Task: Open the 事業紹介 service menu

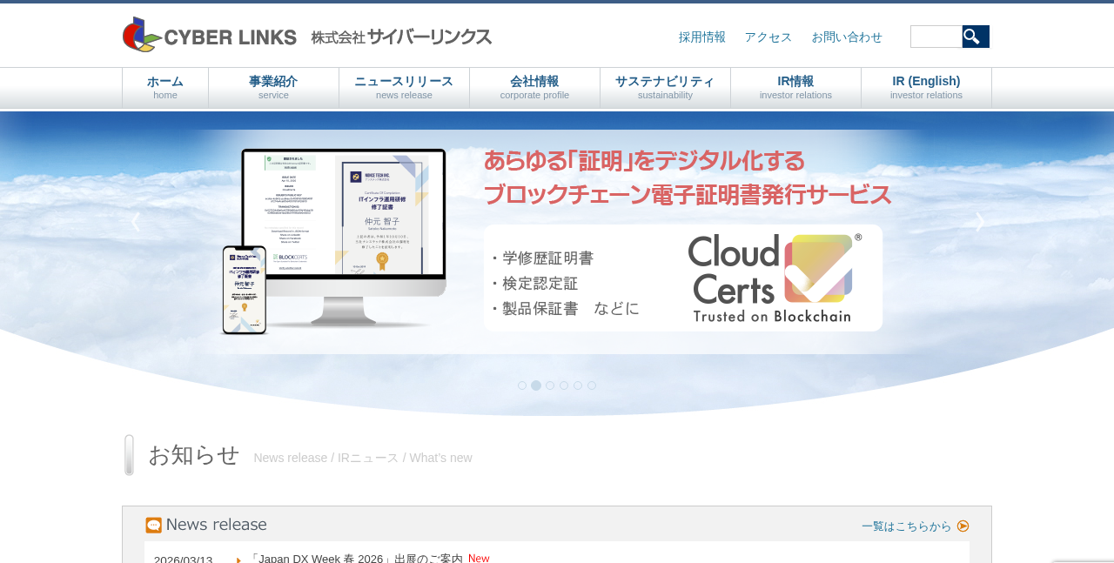Action: 273,88
